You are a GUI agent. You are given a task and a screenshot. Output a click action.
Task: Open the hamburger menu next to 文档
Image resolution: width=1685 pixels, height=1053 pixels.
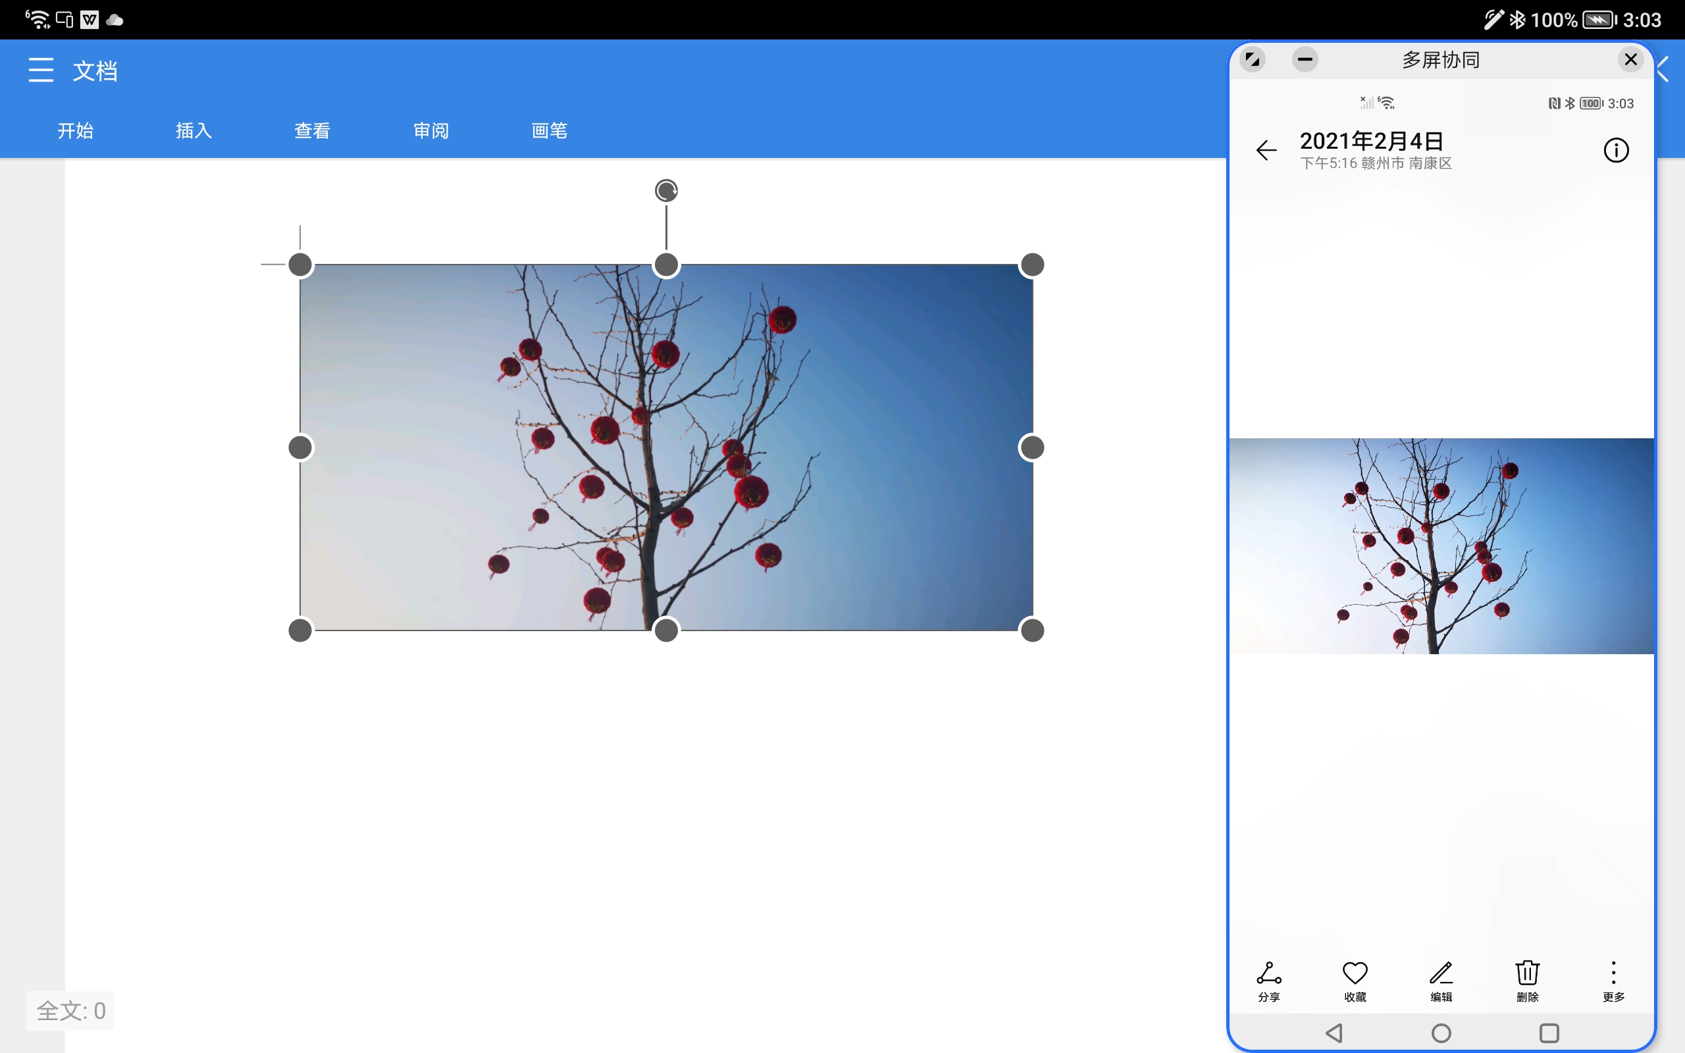41,70
